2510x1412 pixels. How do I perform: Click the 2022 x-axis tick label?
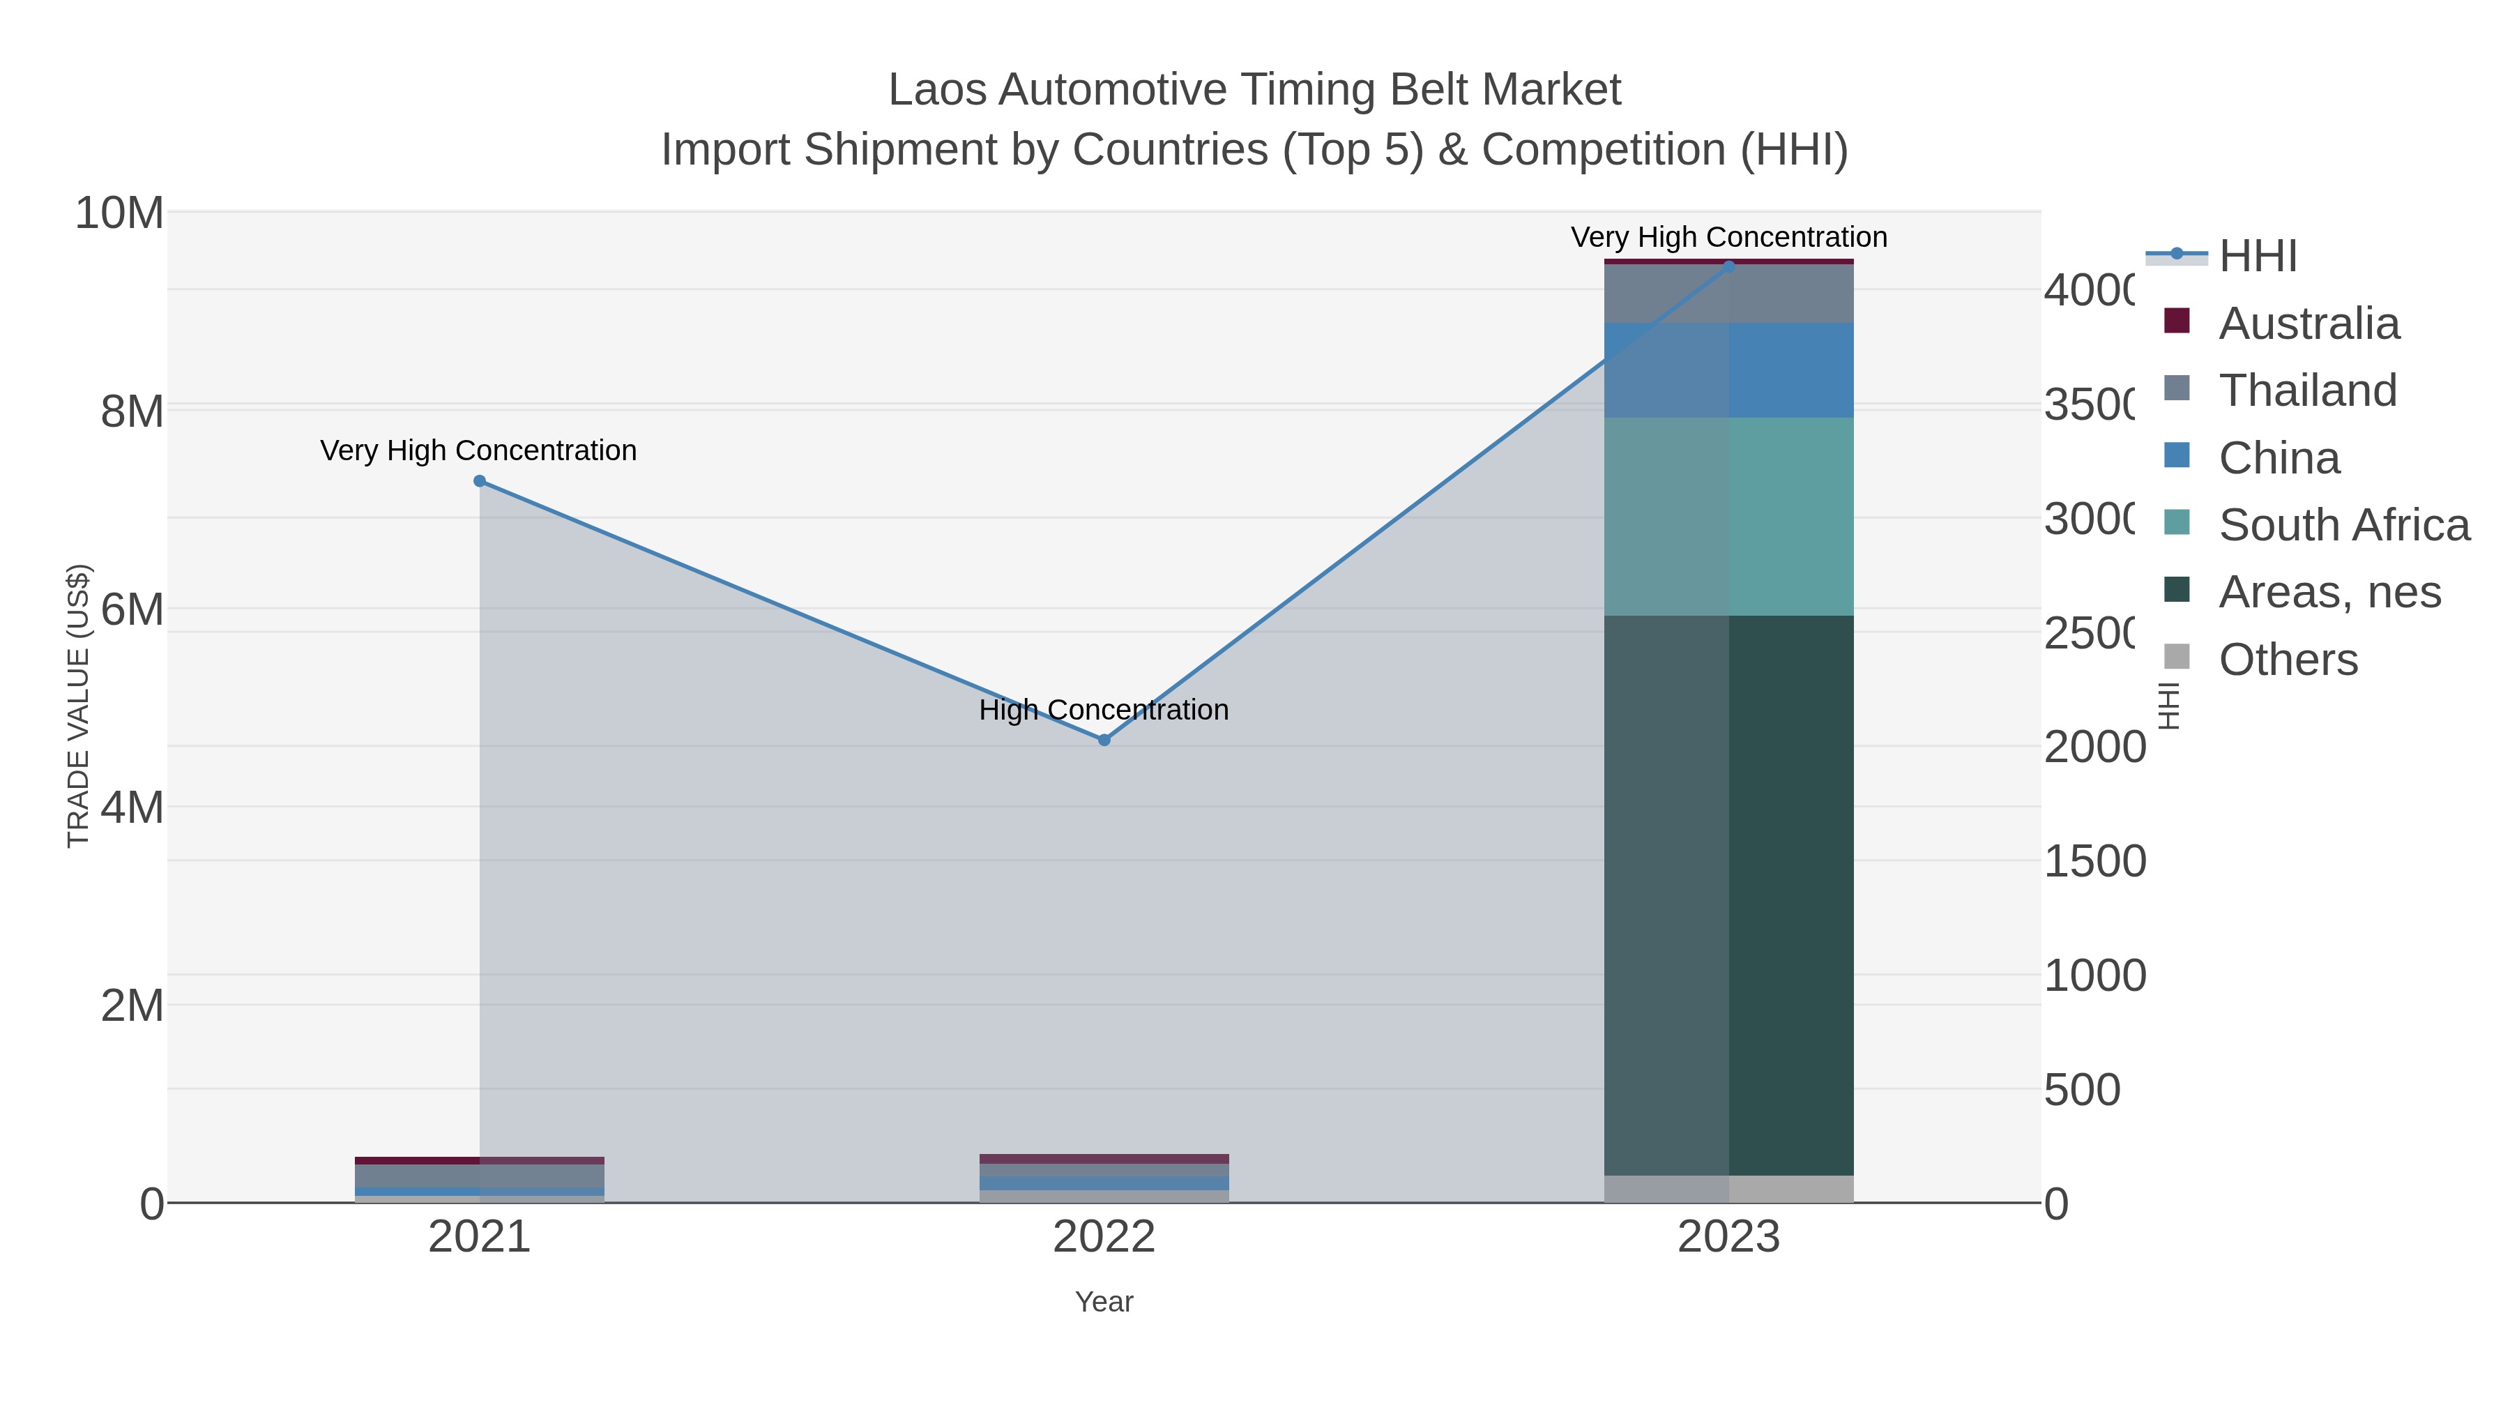pyautogui.click(x=1104, y=1238)
